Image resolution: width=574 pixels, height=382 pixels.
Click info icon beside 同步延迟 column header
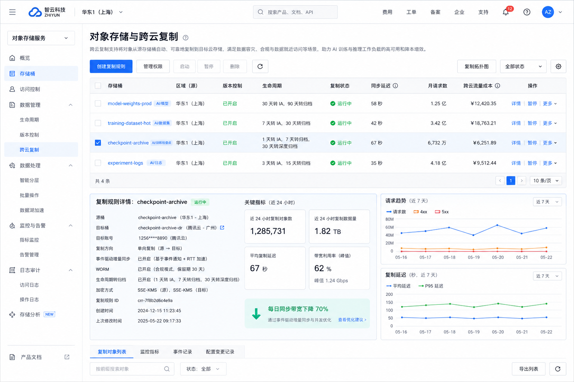(x=395, y=86)
